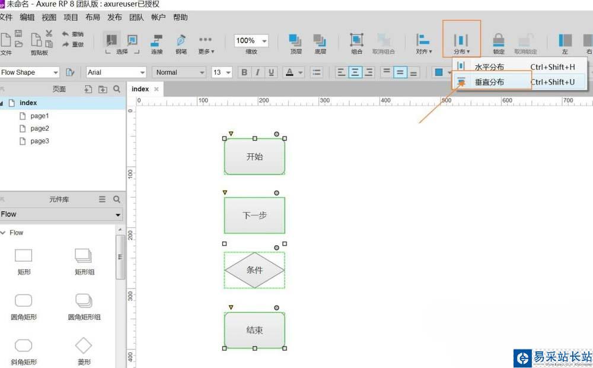Open the Flow library dropdown

60,214
